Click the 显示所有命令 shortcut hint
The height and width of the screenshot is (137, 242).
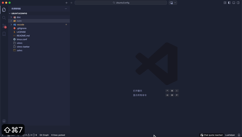pyautogui.click(x=140, y=95)
